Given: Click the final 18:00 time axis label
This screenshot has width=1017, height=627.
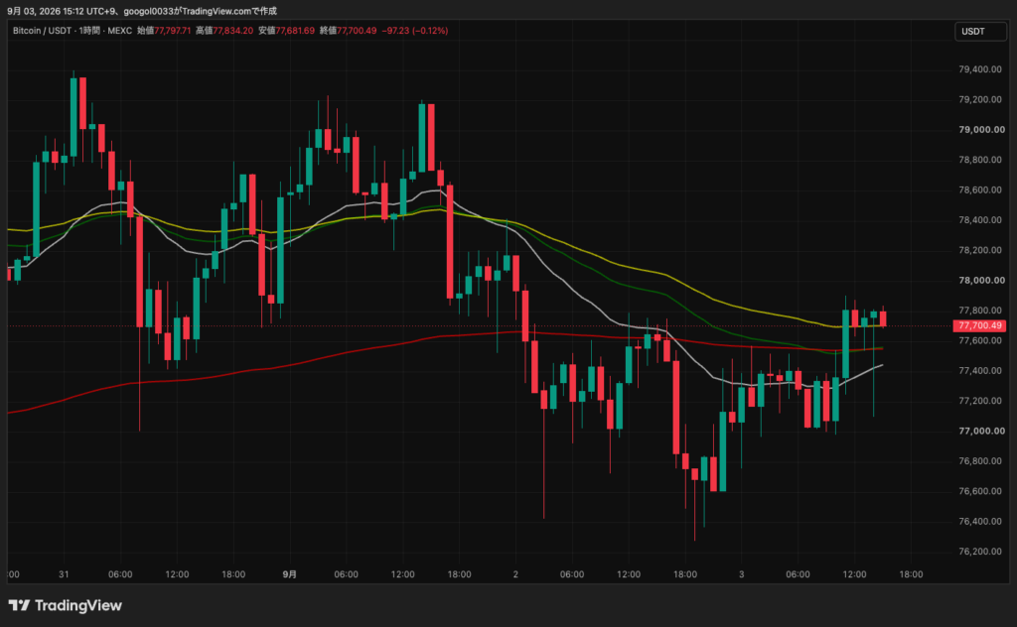Looking at the screenshot, I should (911, 574).
